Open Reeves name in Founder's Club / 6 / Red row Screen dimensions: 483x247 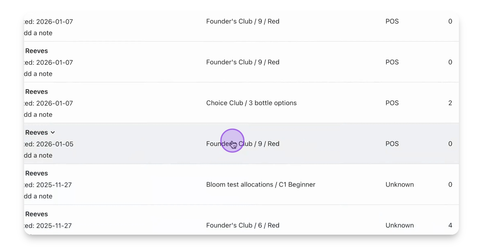pyautogui.click(x=36, y=214)
